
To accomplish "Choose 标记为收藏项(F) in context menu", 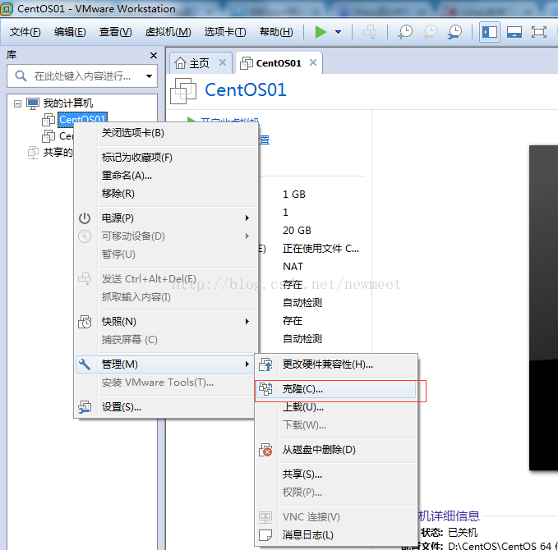I will click(x=166, y=158).
